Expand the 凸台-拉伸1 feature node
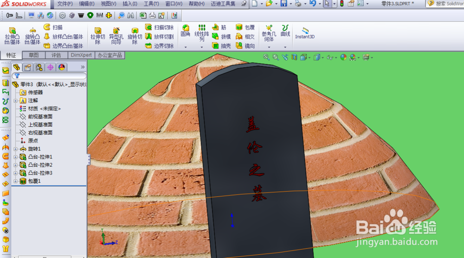 click(x=15, y=157)
